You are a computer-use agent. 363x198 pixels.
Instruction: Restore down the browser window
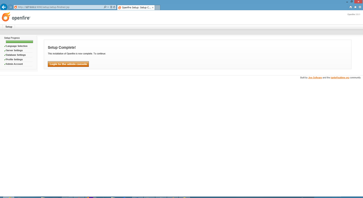coord(351,2)
